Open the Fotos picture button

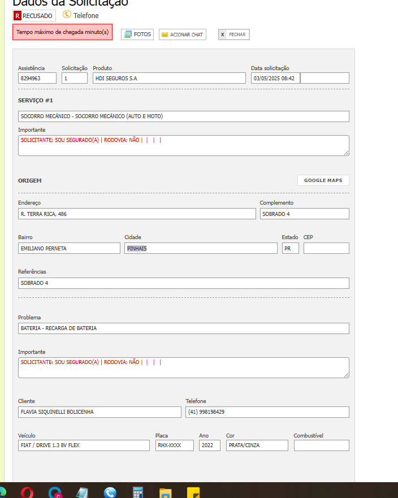[137, 34]
